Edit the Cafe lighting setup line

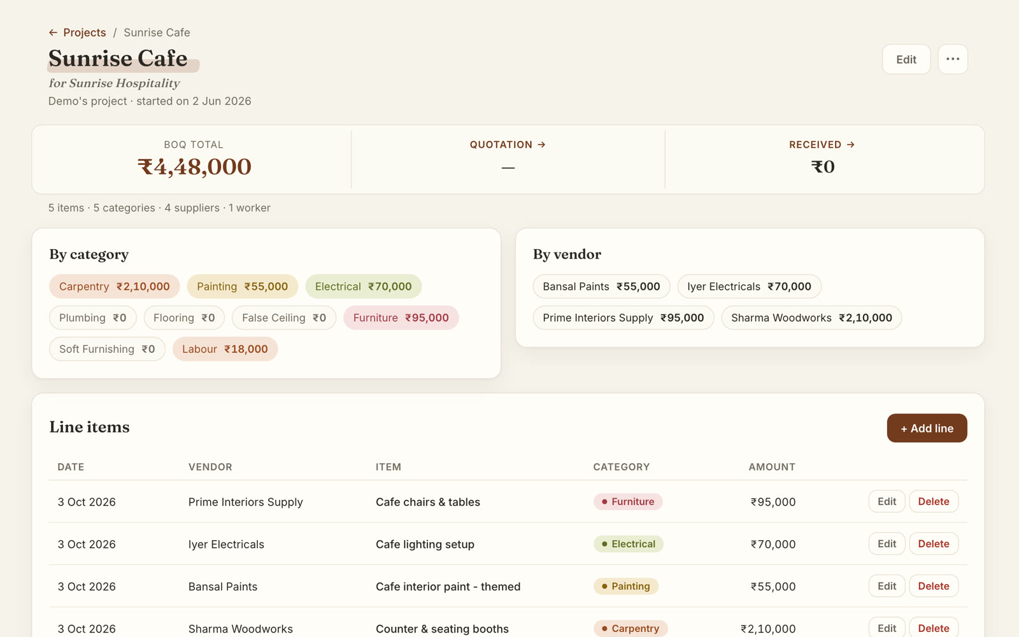click(x=887, y=544)
